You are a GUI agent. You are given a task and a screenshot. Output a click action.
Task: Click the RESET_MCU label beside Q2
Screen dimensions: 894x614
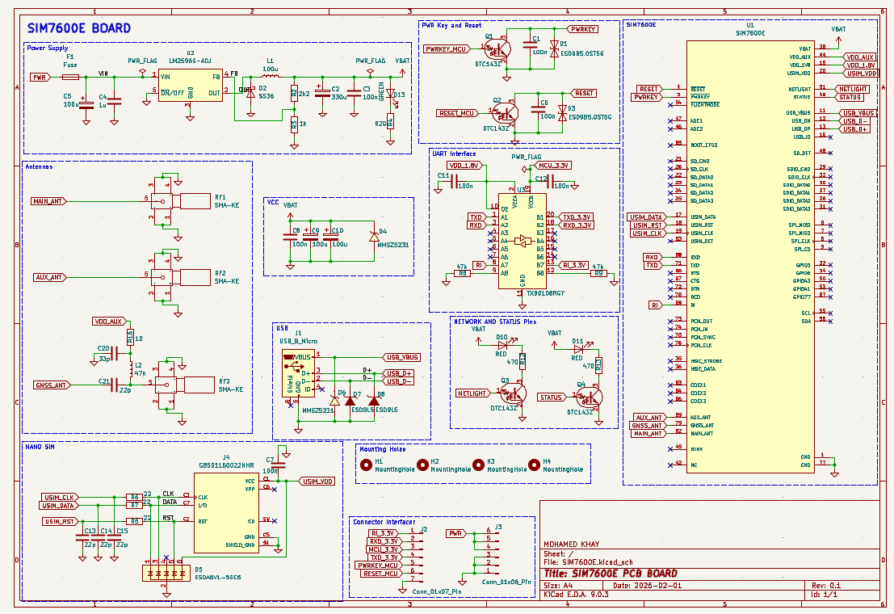pyautogui.click(x=457, y=113)
